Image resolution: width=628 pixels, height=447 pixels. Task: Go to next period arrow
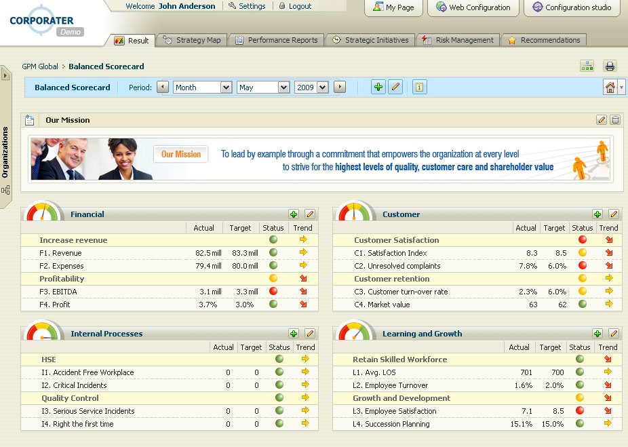(340, 87)
